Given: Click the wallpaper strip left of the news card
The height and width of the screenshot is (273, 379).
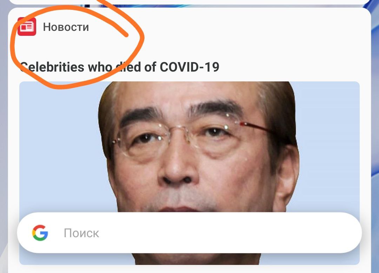Looking at the screenshot, I should click(x=4, y=145).
